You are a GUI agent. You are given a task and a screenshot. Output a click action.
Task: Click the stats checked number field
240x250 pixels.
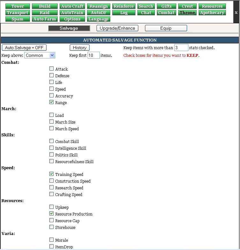(x=181, y=48)
